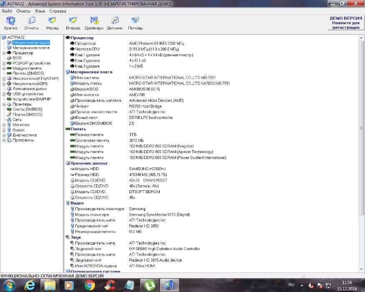The image size is (365, 292).
Task: Select PCI/AGP устройства tree item
Action: coord(31,63)
